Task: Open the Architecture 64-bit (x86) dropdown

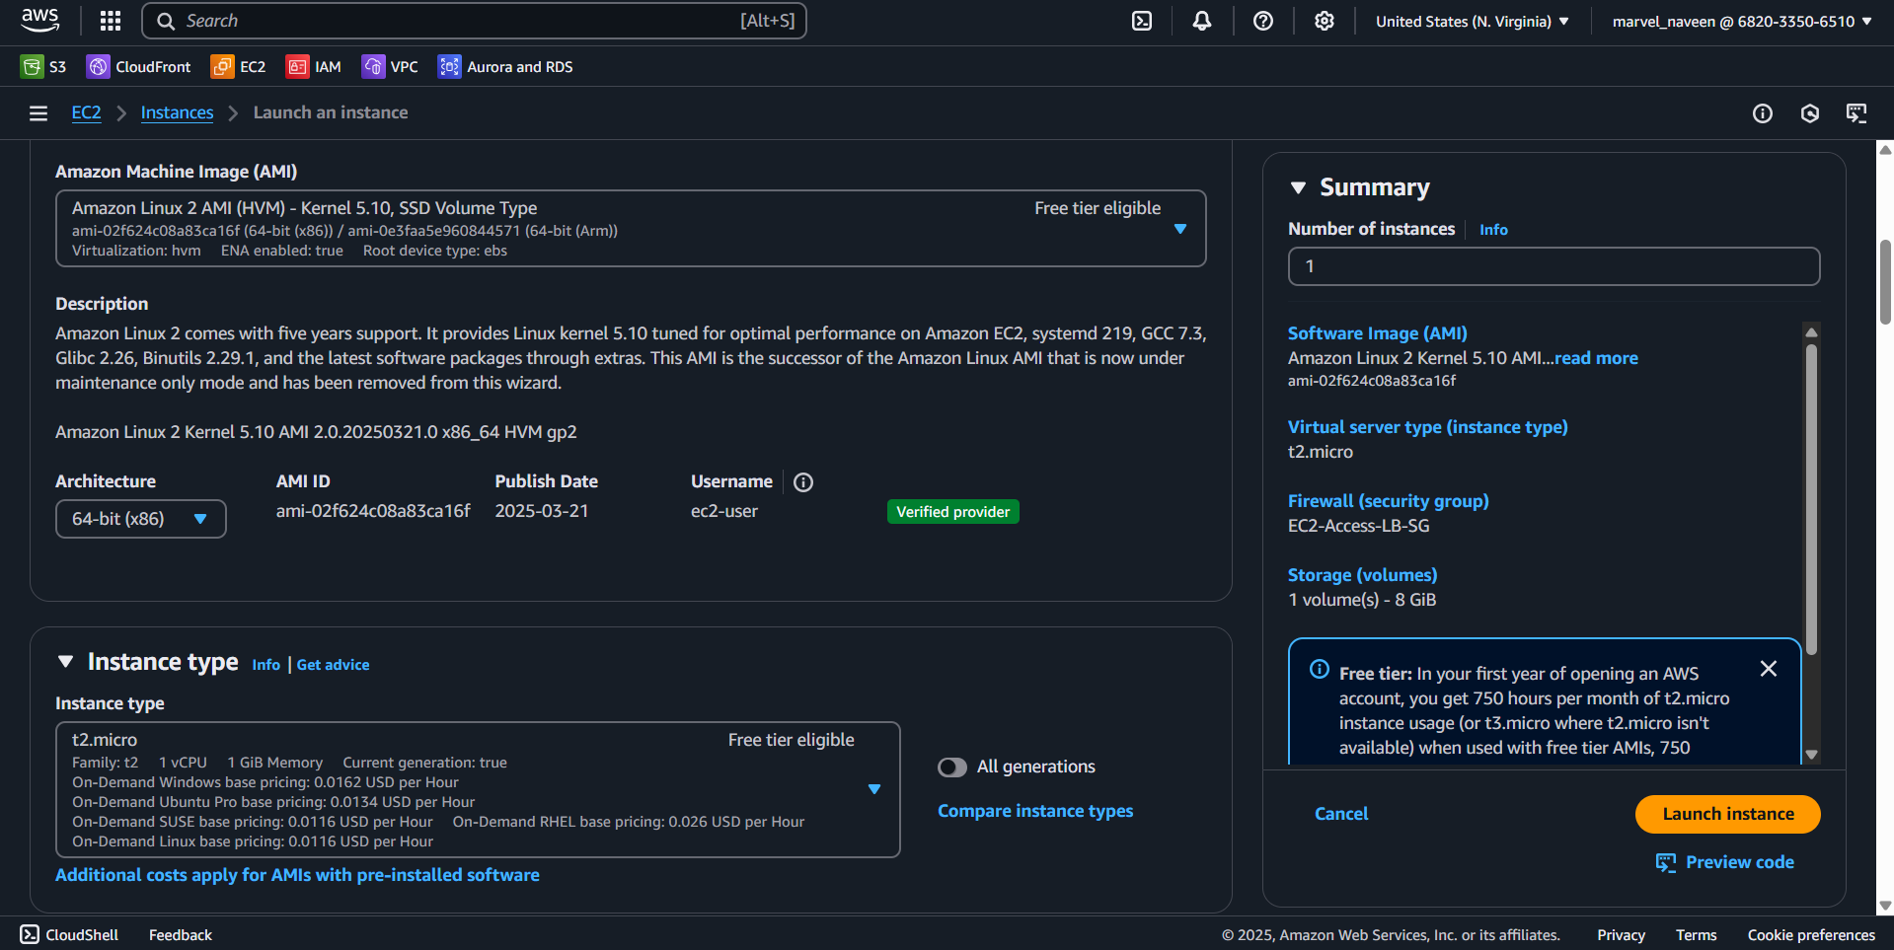Action: click(x=141, y=519)
